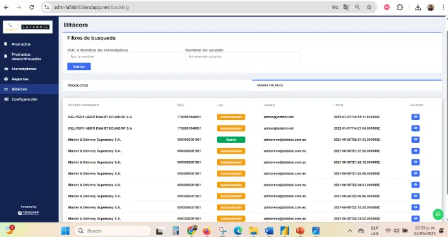The width and height of the screenshot is (448, 237).
Task: Select Bitácora in the sidebar
Action: click(19, 89)
